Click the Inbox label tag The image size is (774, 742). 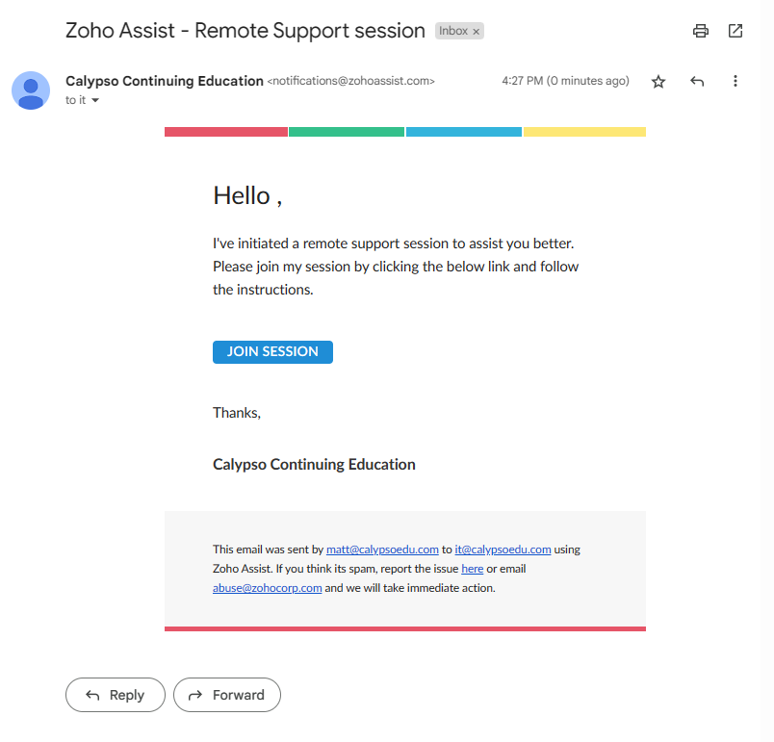tap(452, 31)
